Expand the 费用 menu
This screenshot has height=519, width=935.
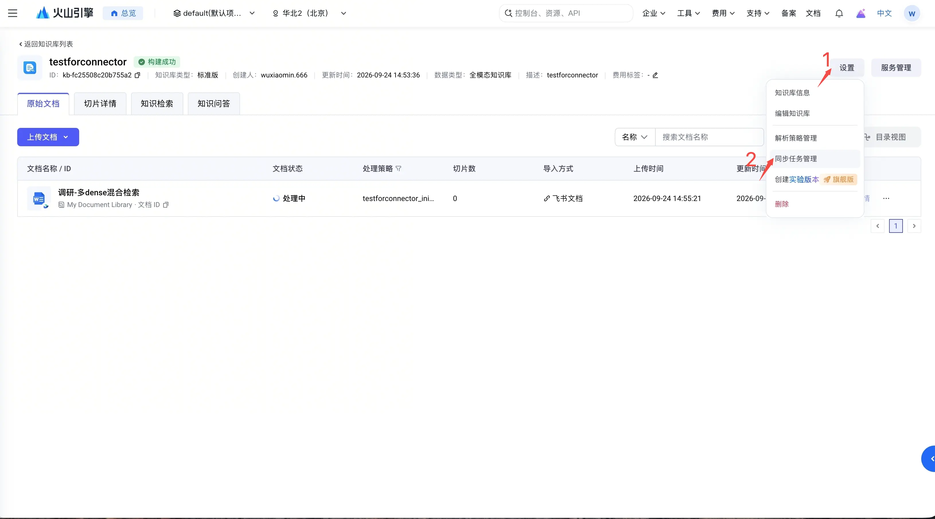click(723, 13)
